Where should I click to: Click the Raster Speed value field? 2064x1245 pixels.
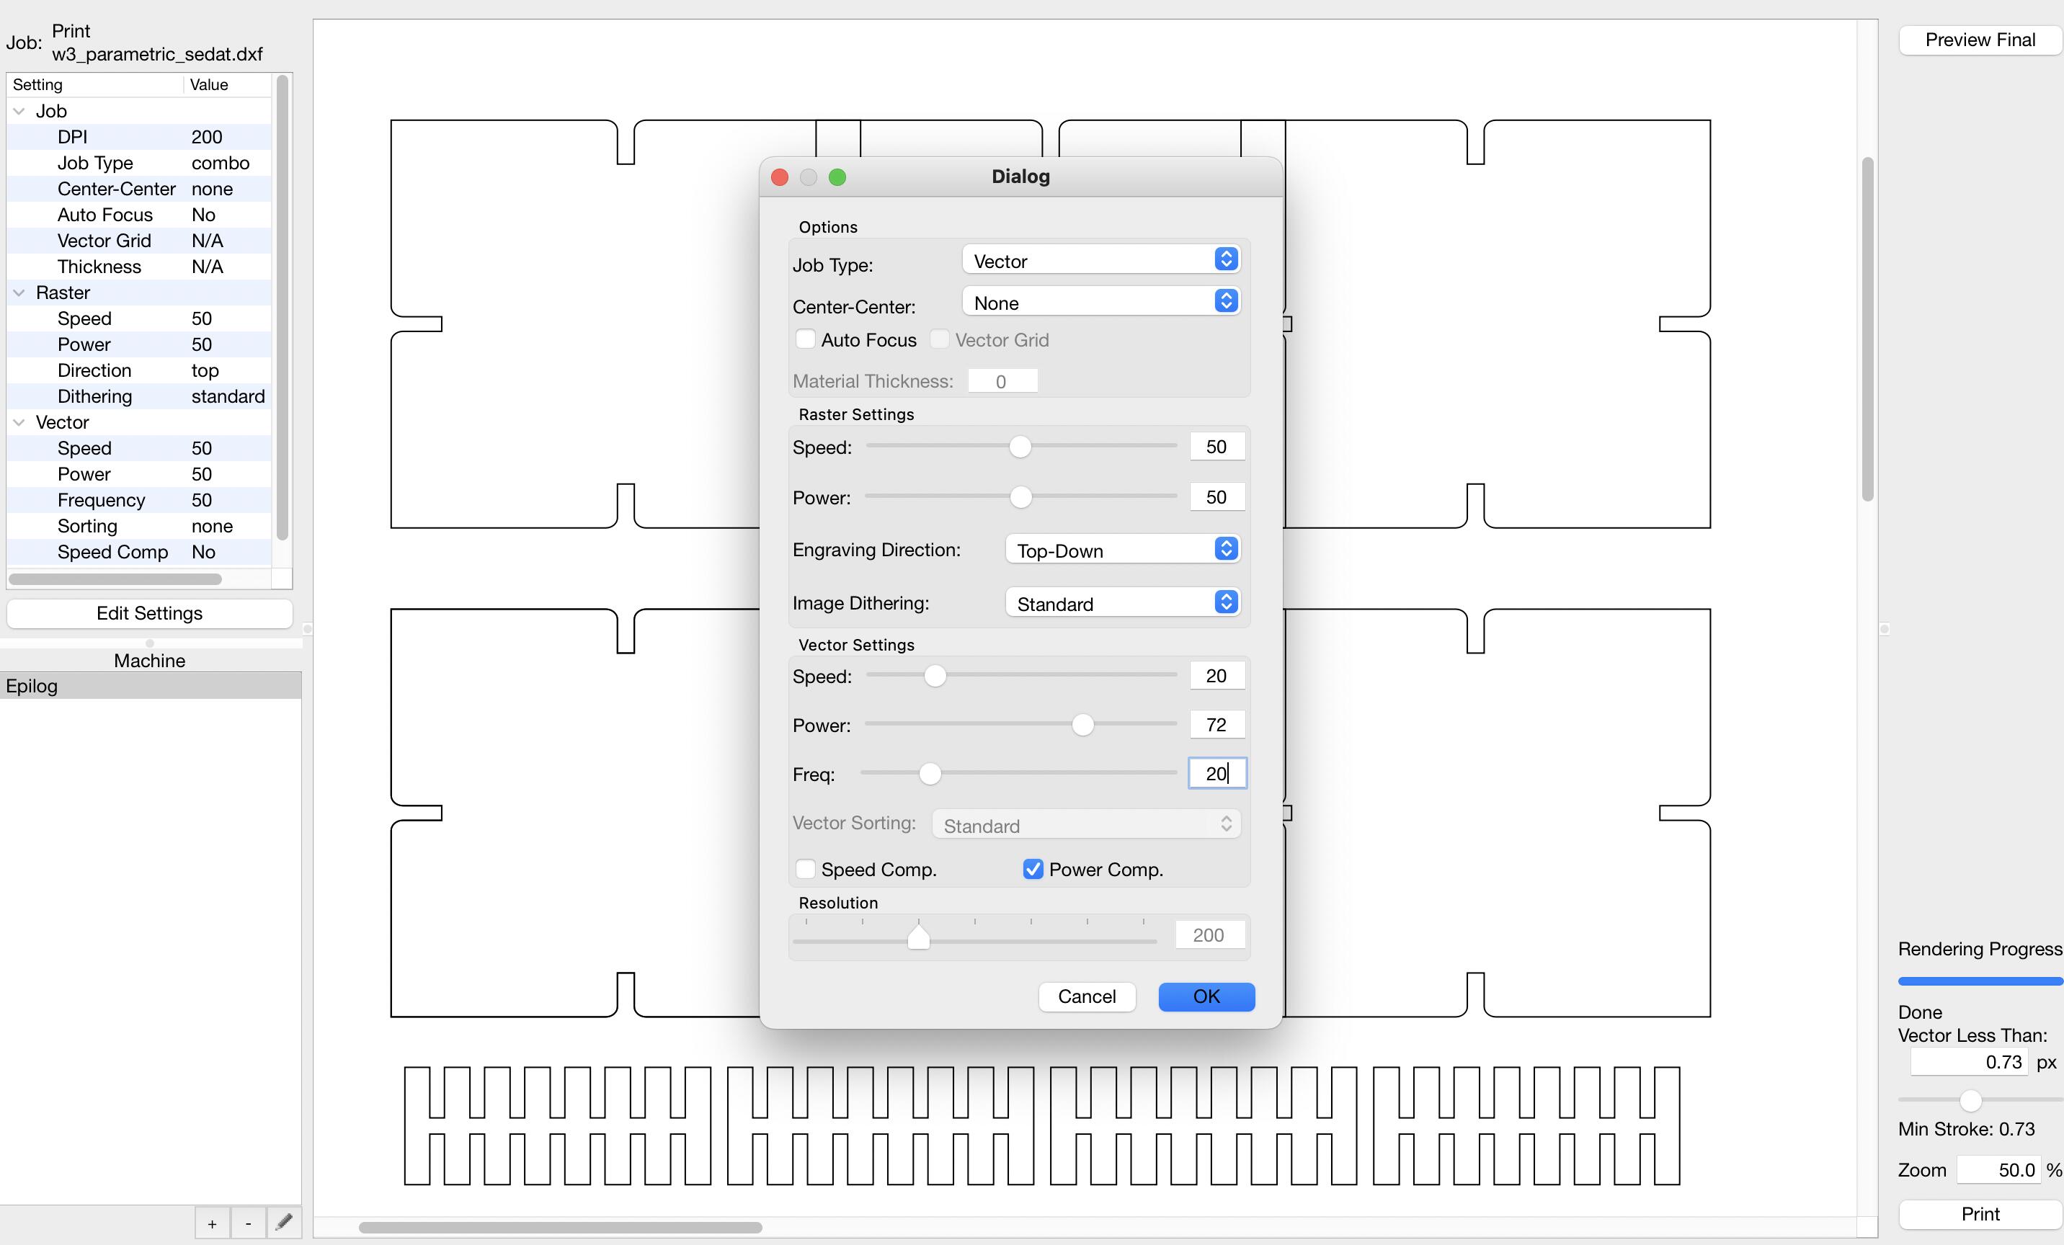(x=1217, y=446)
